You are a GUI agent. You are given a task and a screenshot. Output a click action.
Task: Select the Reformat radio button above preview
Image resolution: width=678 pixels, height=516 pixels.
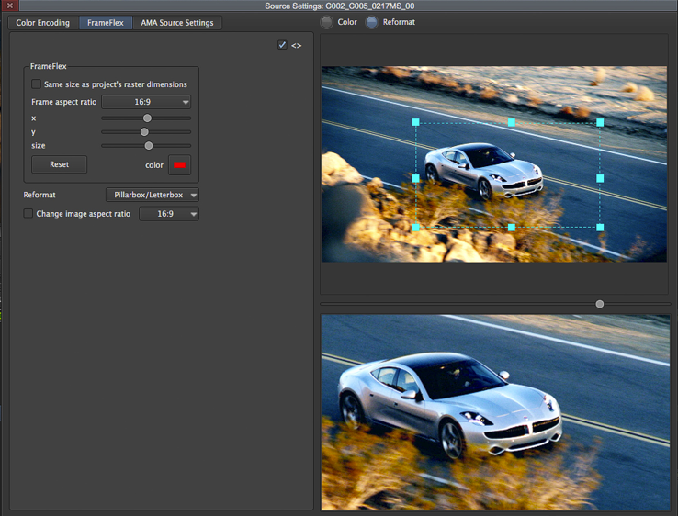(371, 22)
